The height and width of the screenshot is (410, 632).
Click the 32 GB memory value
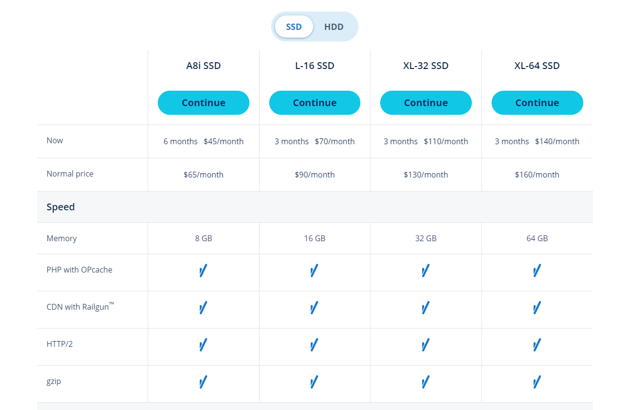[426, 238]
